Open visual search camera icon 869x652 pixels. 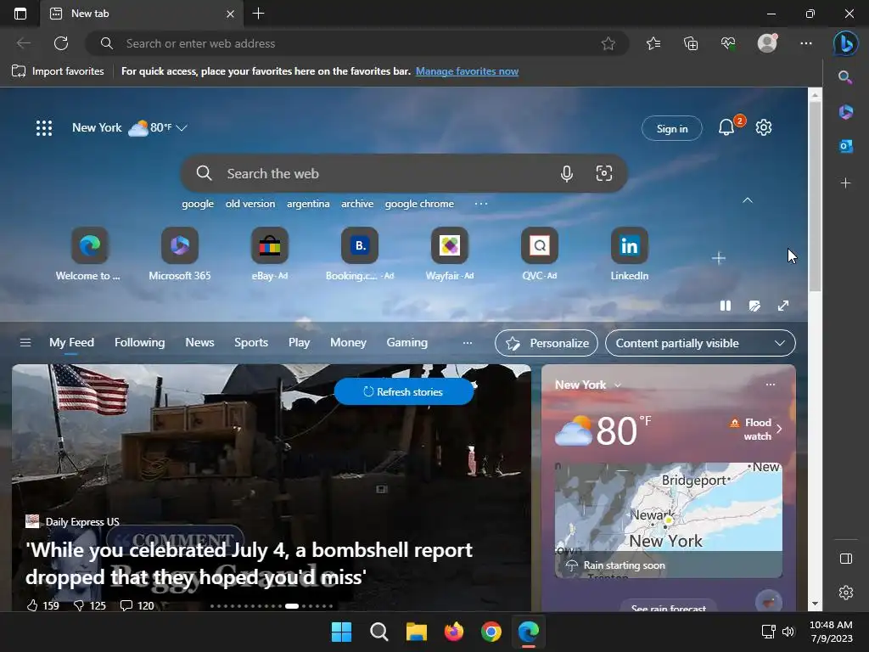603,173
